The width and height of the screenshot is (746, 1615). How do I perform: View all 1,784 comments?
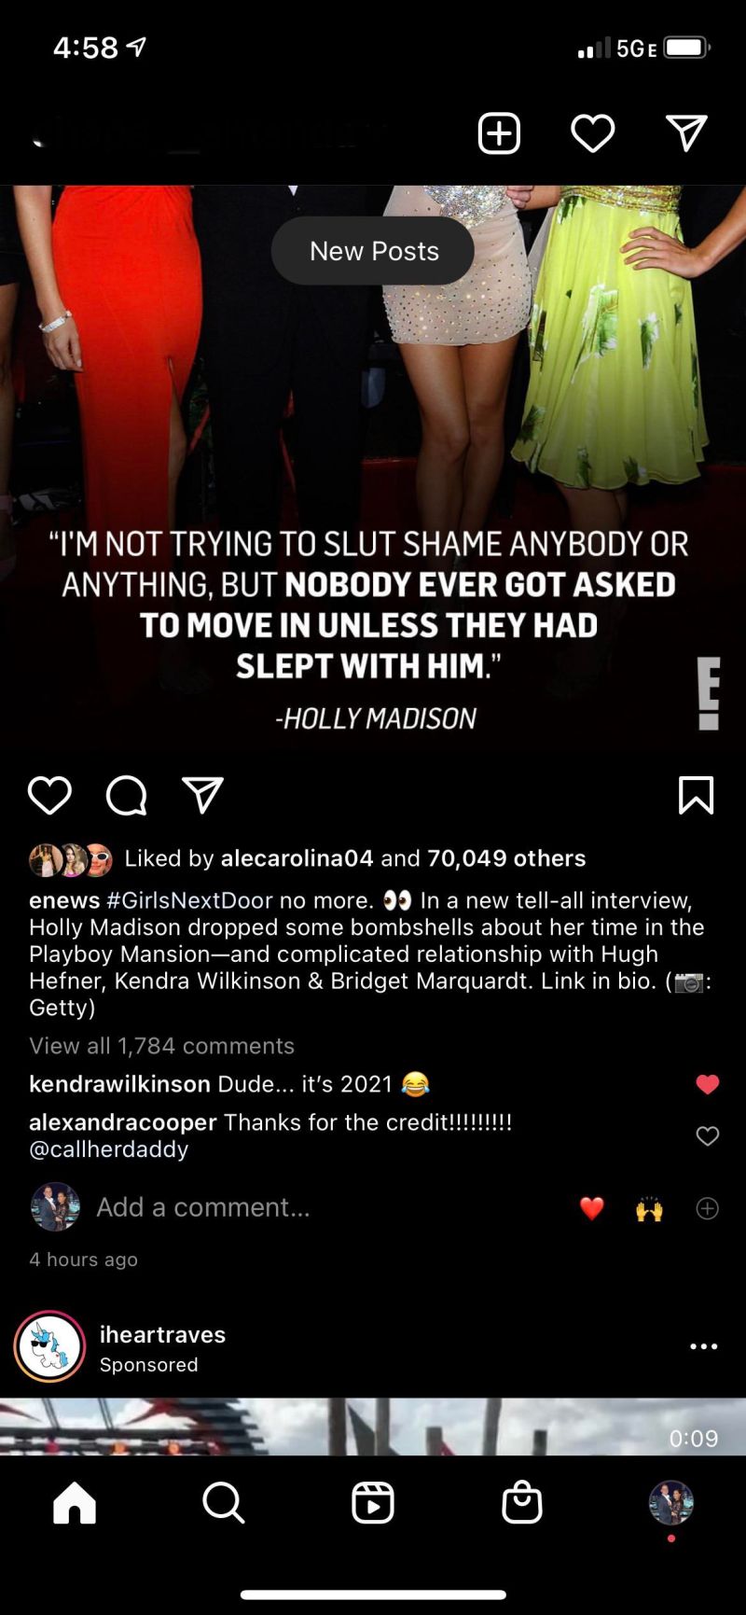coord(161,1046)
